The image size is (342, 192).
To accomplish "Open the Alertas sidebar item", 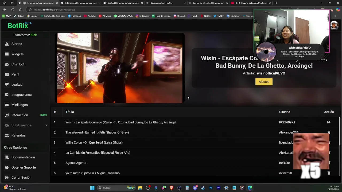I will (x=17, y=44).
